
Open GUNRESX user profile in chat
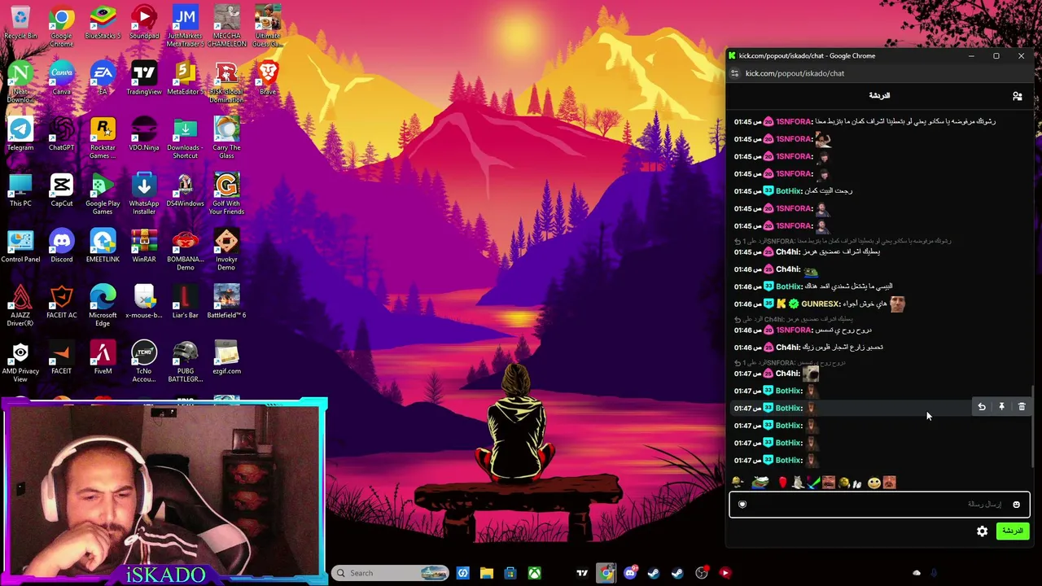(x=821, y=304)
